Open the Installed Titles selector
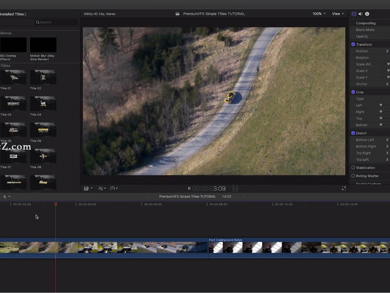 [12, 14]
